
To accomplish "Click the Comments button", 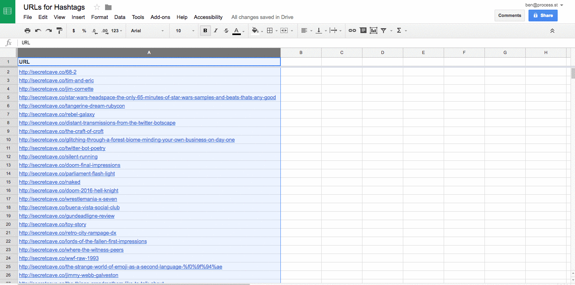I will tap(510, 15).
